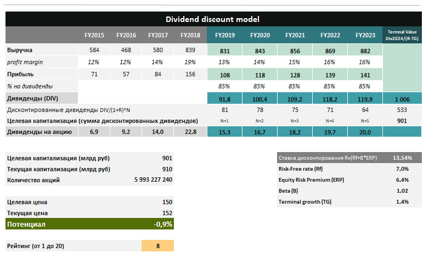This screenshot has height=258, width=429.
Task: Click the Целевая цена value 150
Action: tap(167, 203)
